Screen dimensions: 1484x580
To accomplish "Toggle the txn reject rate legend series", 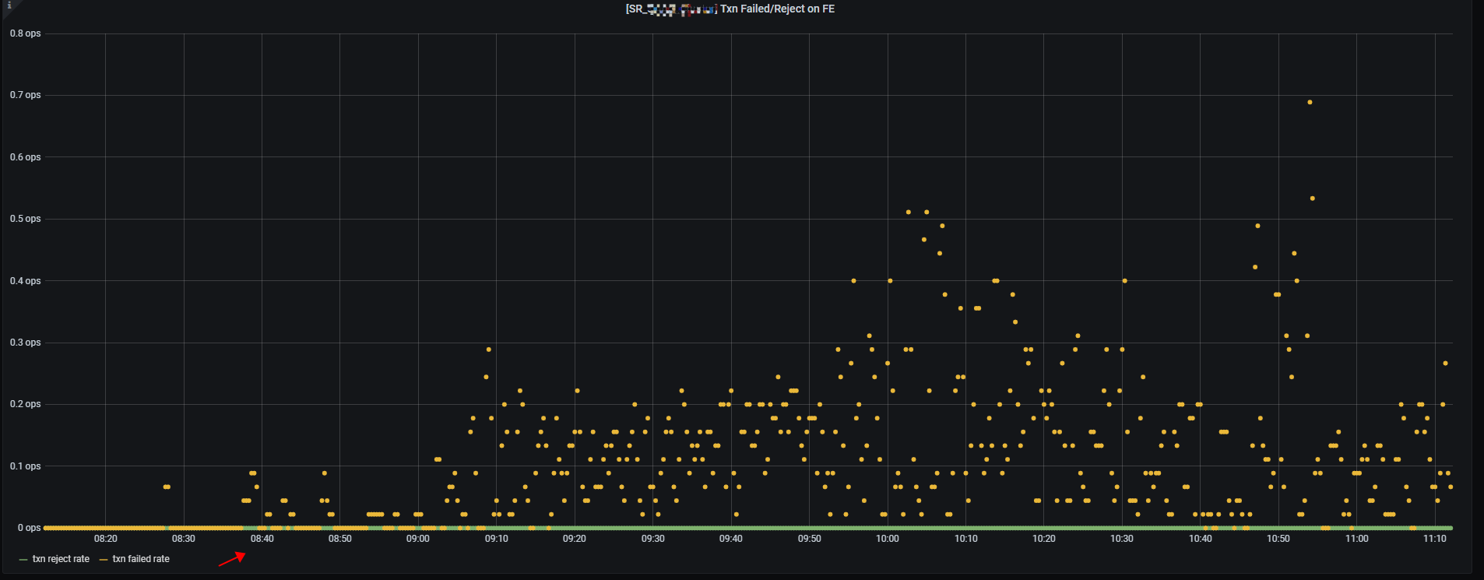I will coord(61,559).
